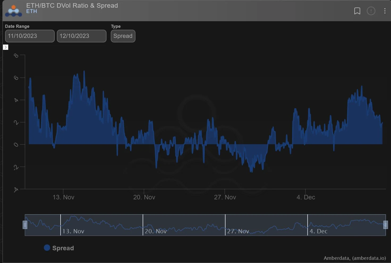
Task: Grab the right navigator range handle
Action: pyautogui.click(x=385, y=225)
